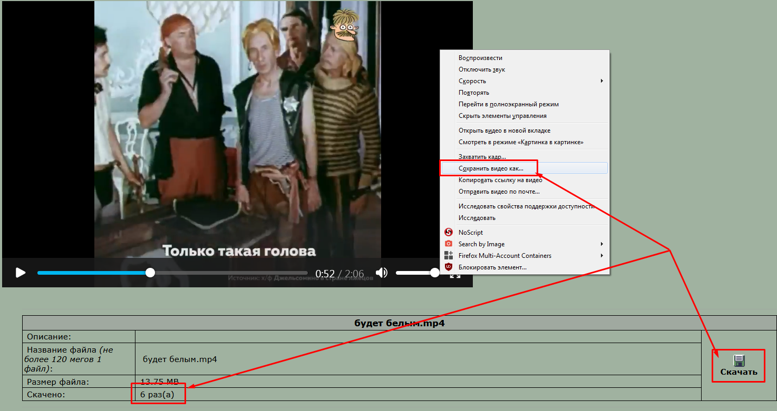Click the uBlock shield icon
777x411 pixels.
[x=449, y=267]
